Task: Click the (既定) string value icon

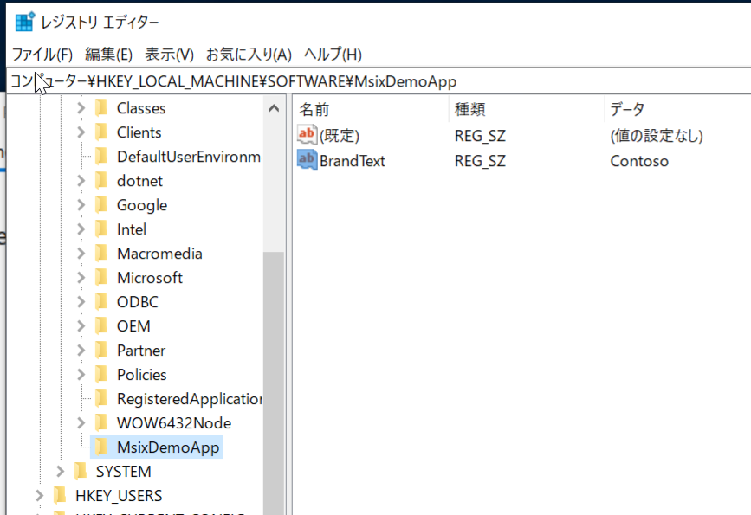Action: coord(307,134)
